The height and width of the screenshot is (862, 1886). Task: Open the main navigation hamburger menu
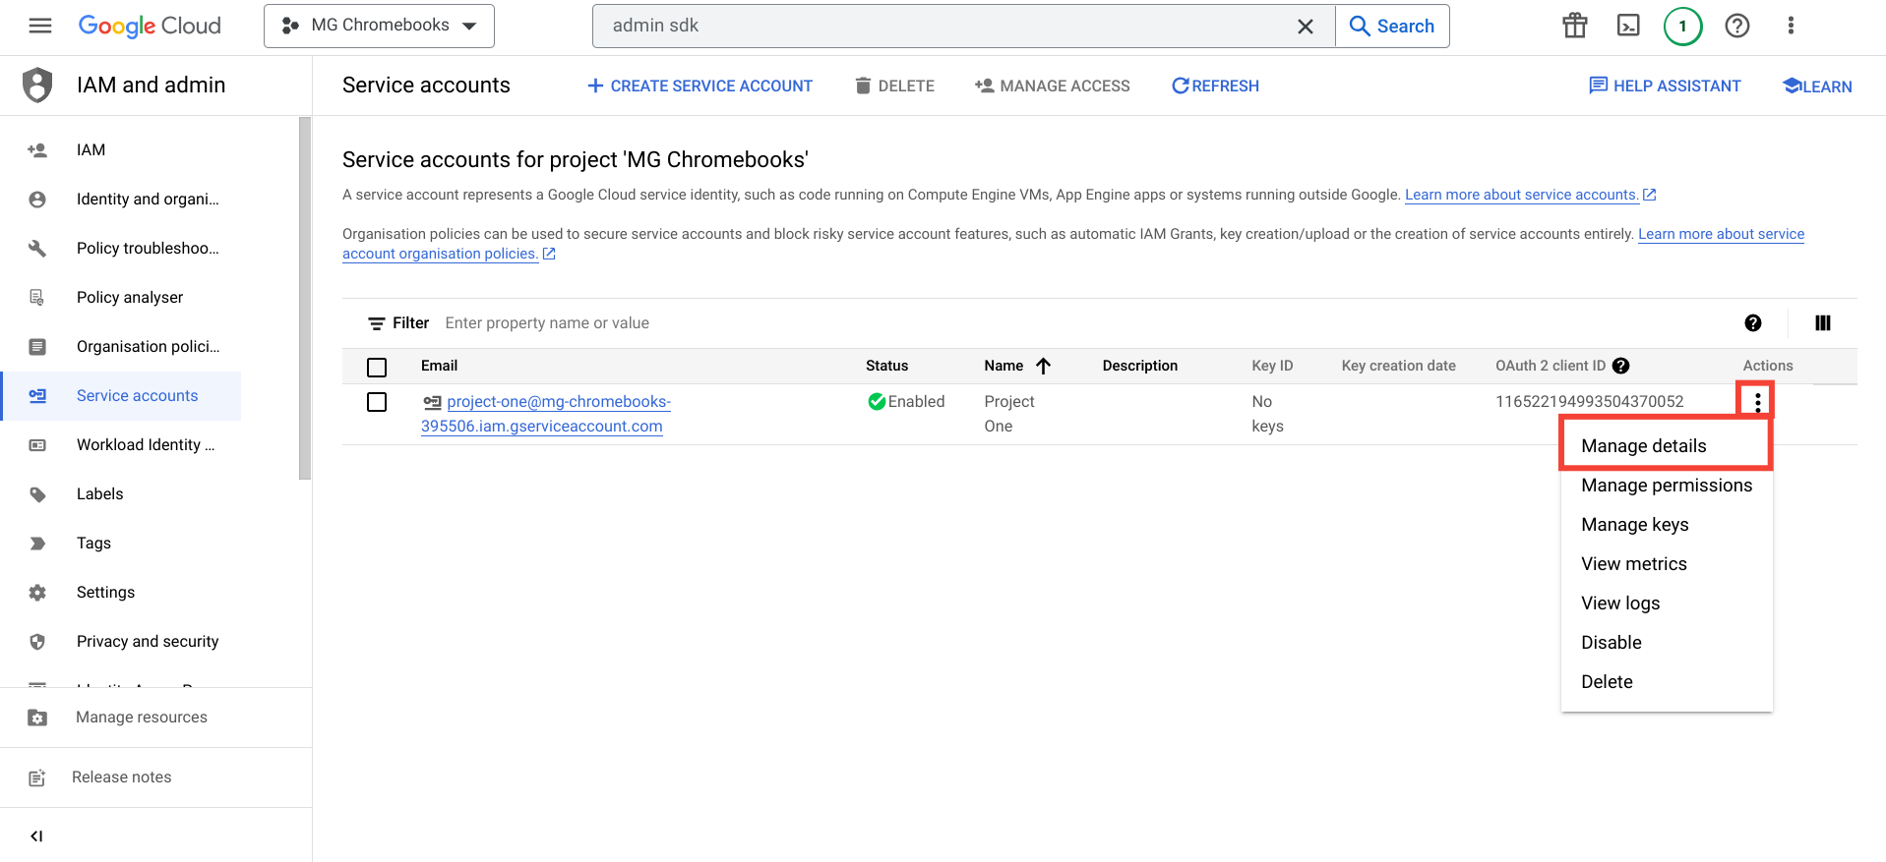(40, 26)
